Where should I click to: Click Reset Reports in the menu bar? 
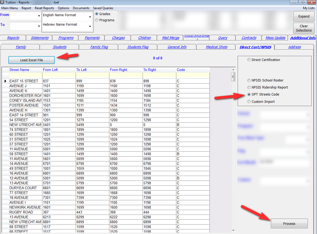point(44,8)
